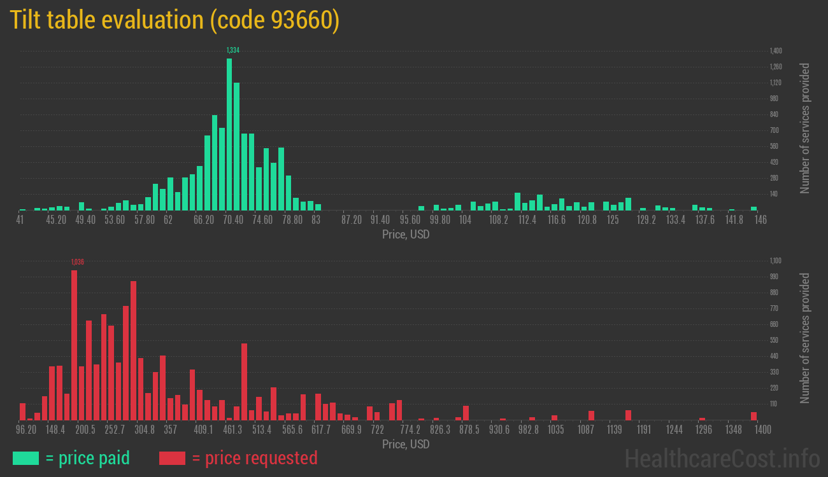This screenshot has height=477, width=828.
Task: Click the red price requested legend swatch
Action: click(172, 458)
